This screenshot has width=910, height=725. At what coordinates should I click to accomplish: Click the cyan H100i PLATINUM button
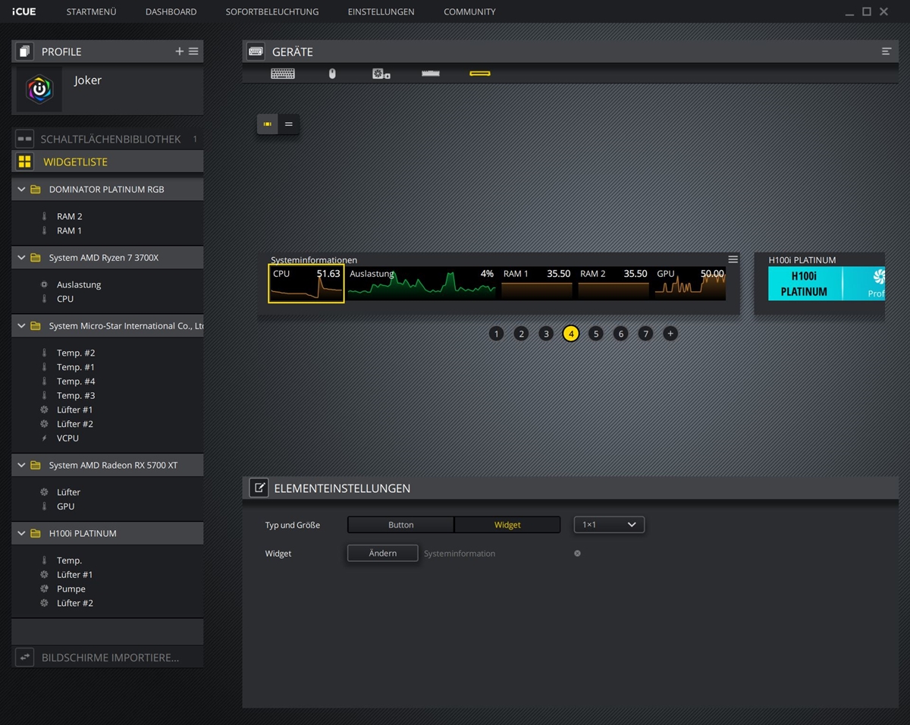(805, 284)
